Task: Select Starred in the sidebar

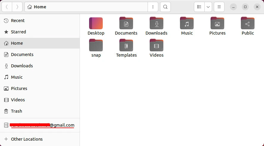Action: point(18,32)
